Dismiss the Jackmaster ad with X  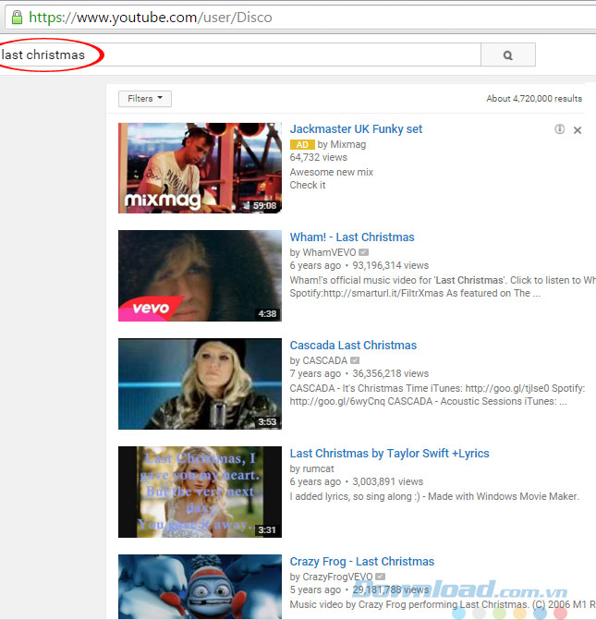click(x=578, y=130)
